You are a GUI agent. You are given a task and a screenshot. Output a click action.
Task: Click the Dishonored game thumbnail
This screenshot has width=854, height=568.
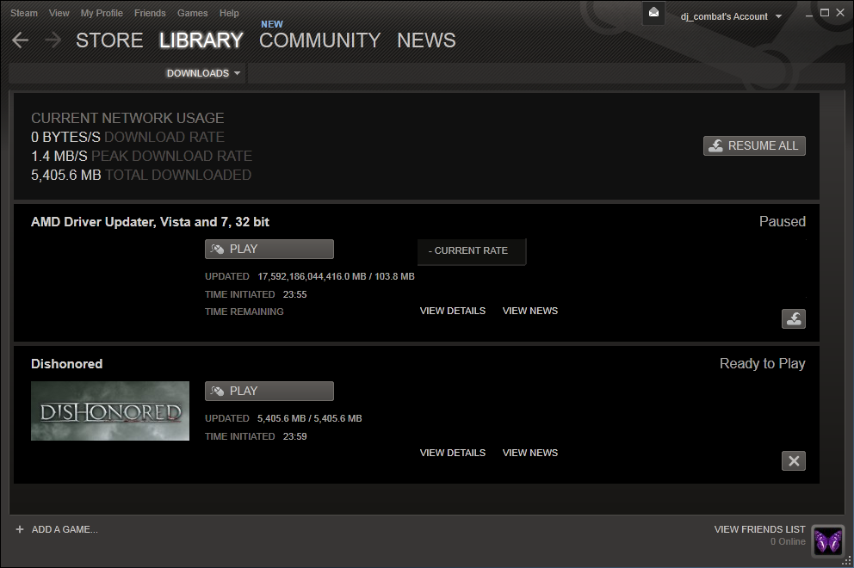(110, 411)
